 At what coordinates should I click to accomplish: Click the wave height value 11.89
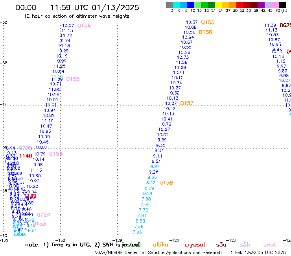click(57, 80)
